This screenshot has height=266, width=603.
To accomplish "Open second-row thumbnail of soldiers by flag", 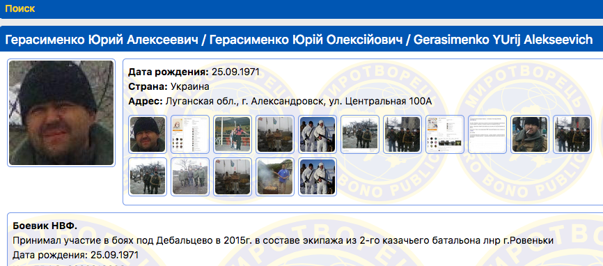I will click(x=233, y=177).
